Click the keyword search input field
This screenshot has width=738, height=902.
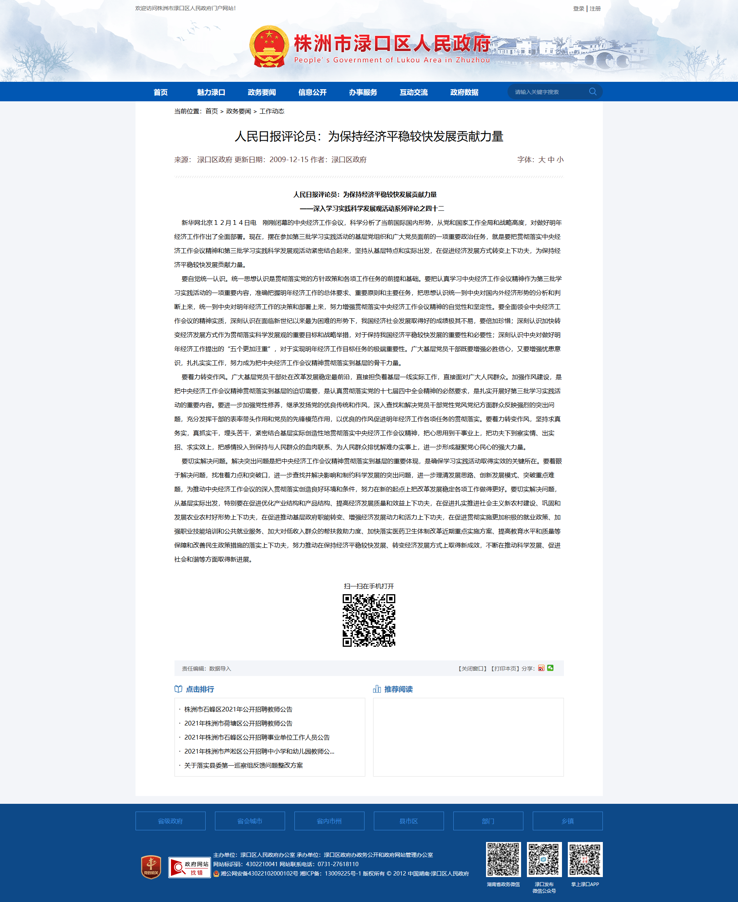coord(548,92)
